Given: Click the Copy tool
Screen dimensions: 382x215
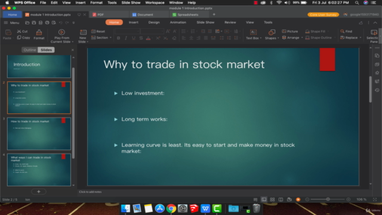Looking at the screenshot, I should [x=23, y=38].
